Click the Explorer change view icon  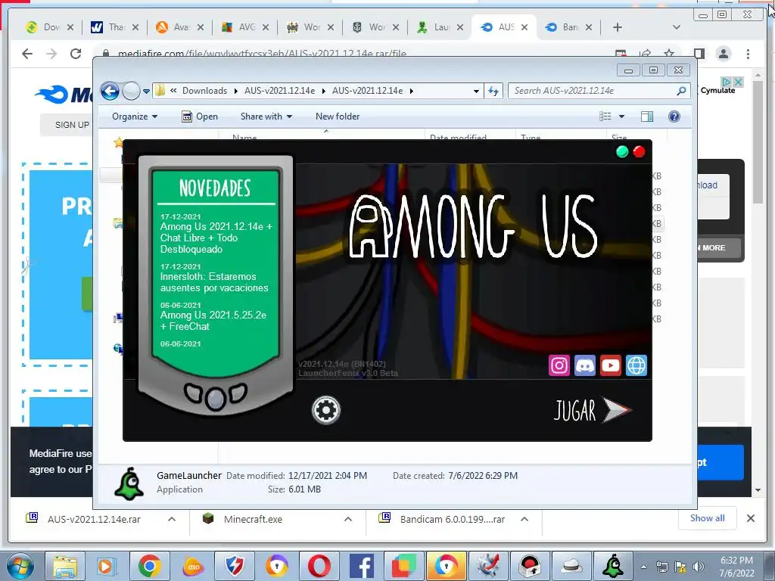(605, 117)
